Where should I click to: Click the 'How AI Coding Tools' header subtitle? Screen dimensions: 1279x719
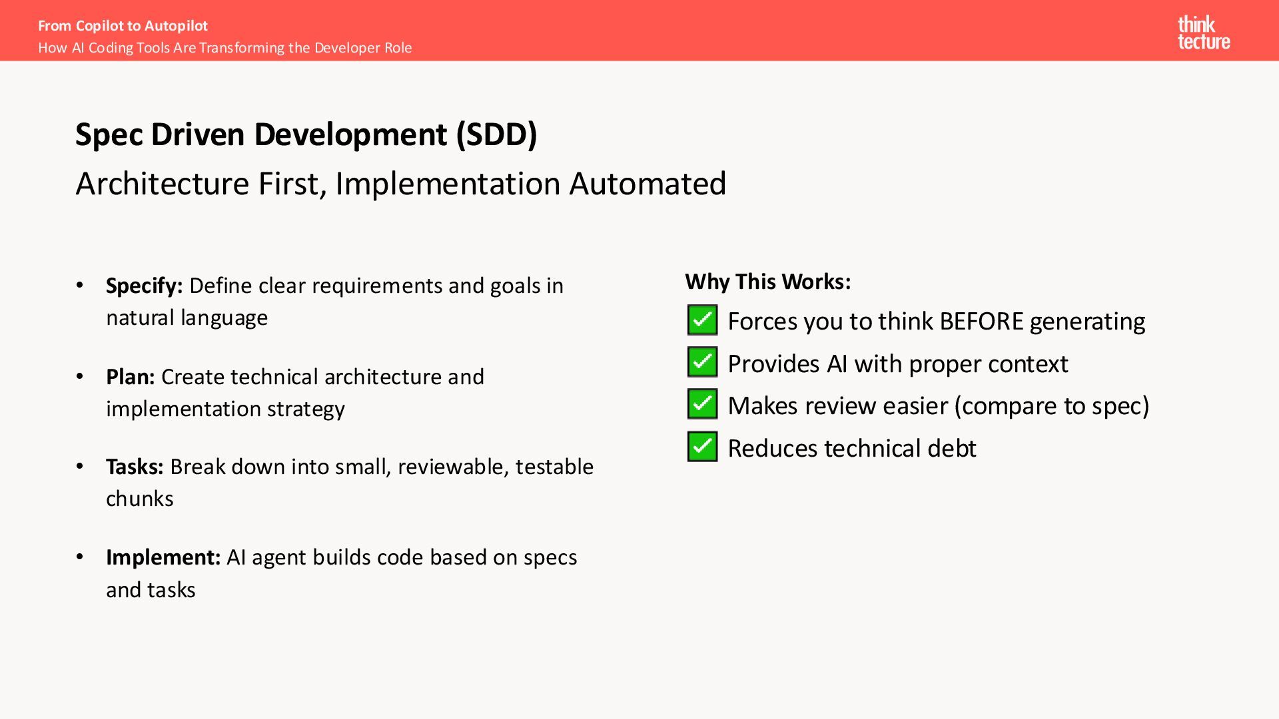click(x=224, y=48)
